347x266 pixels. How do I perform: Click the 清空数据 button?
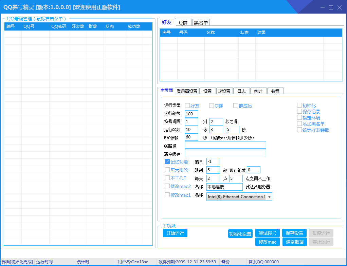(x=295, y=242)
